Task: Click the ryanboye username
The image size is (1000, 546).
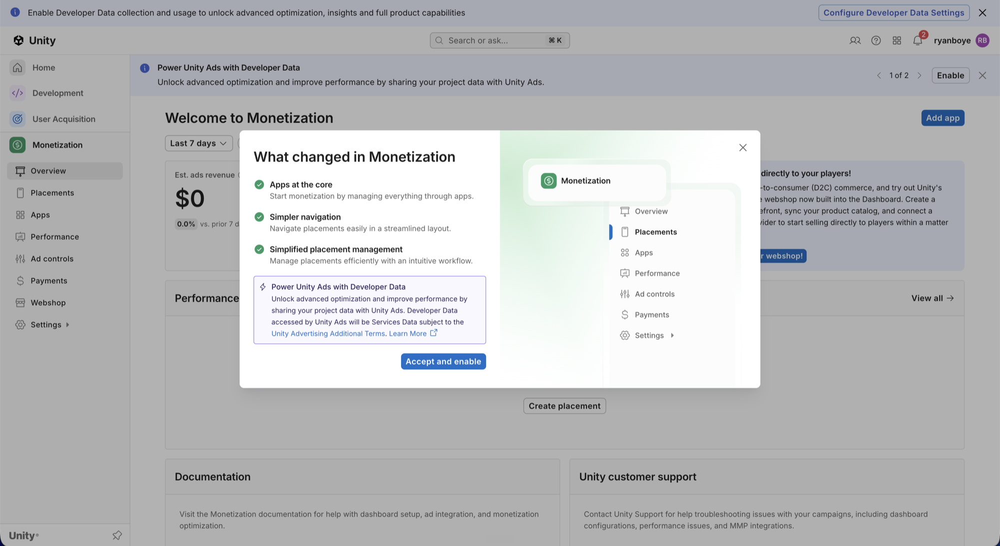Action: point(952,40)
